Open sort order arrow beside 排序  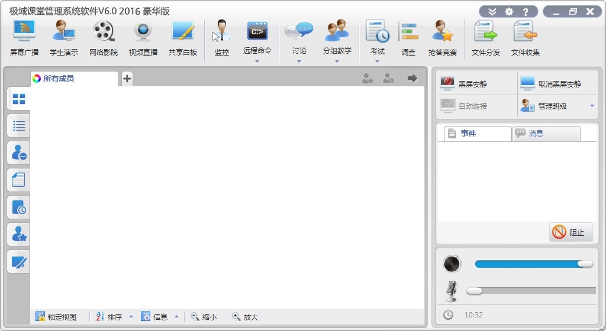click(131, 316)
